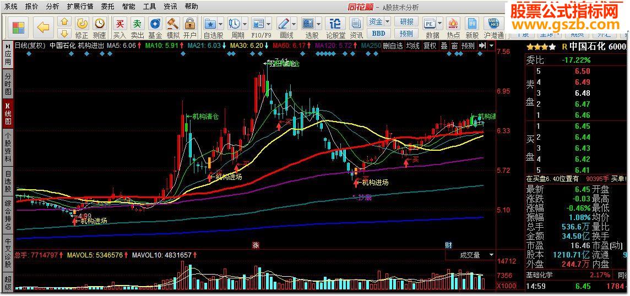The height and width of the screenshot is (296, 630).
Task: Open the 委托 menu
Action: 107,7
